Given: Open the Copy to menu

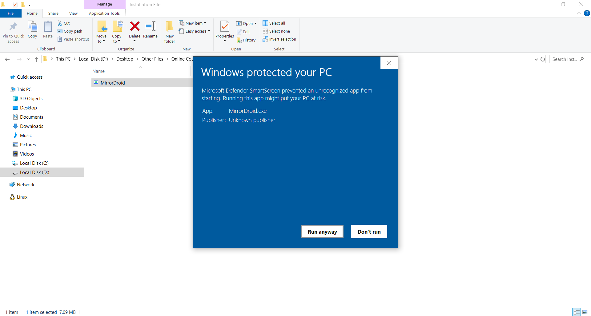Looking at the screenshot, I should tap(117, 32).
